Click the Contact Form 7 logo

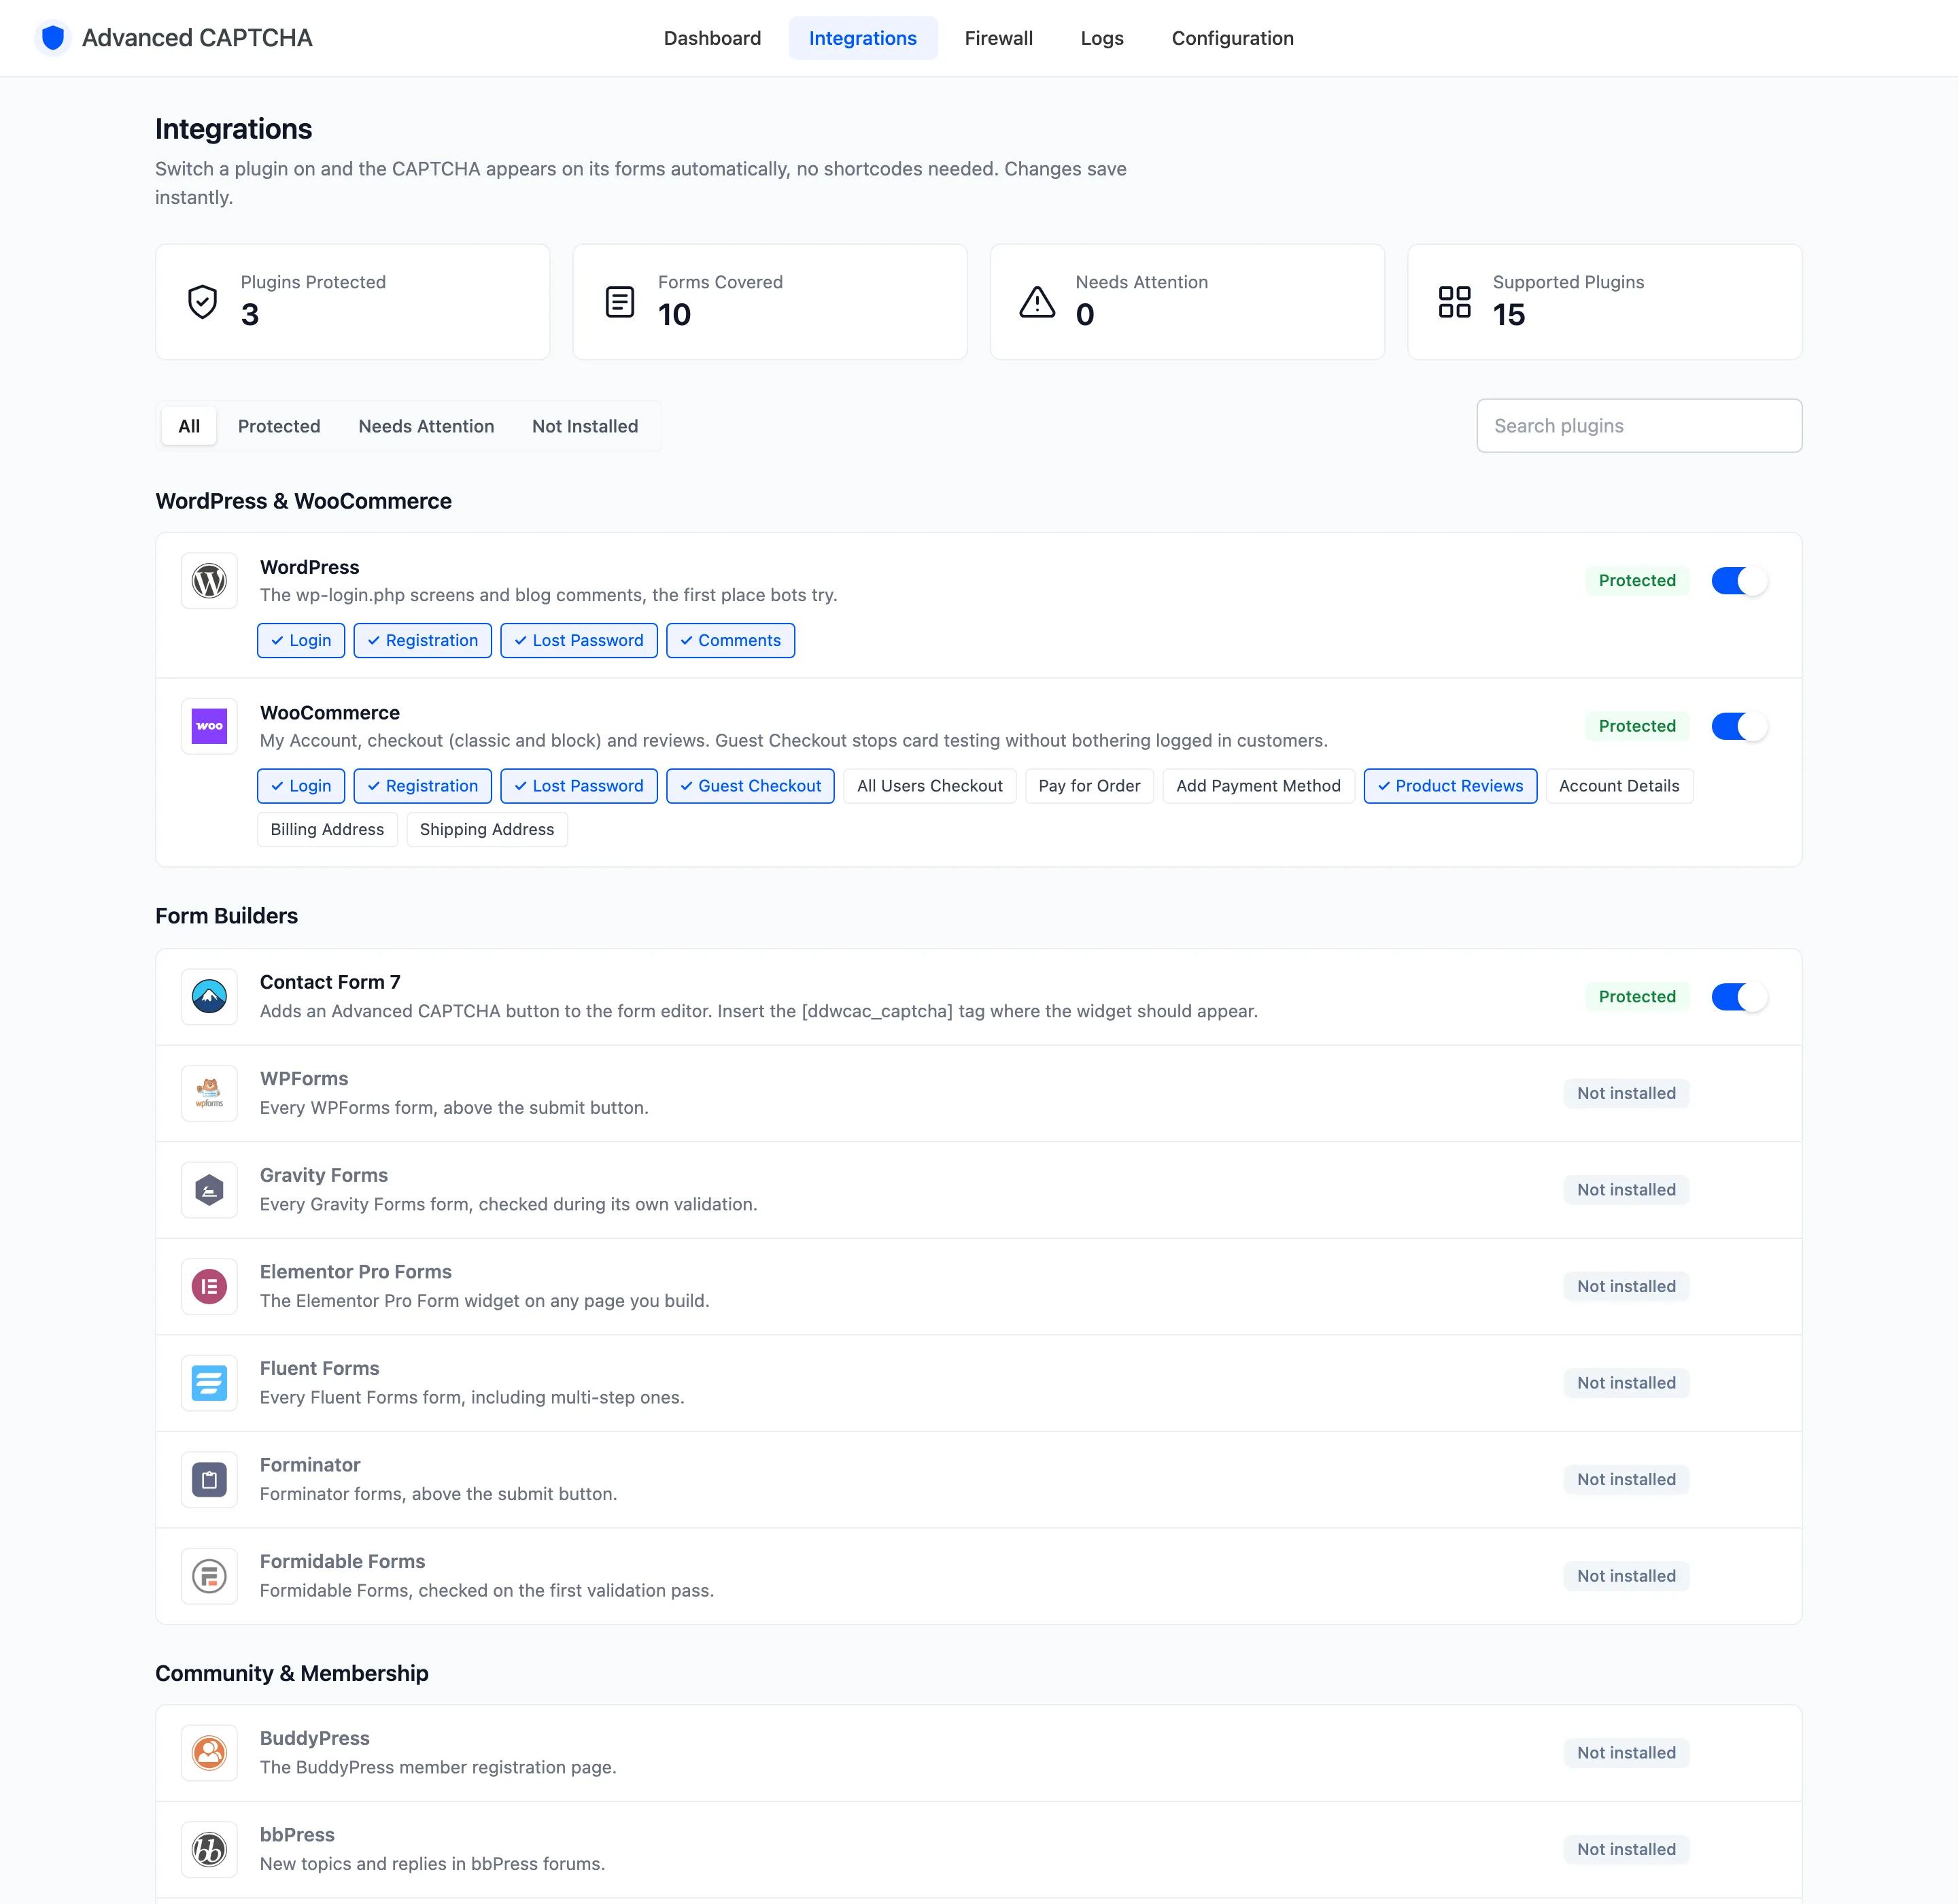(209, 996)
